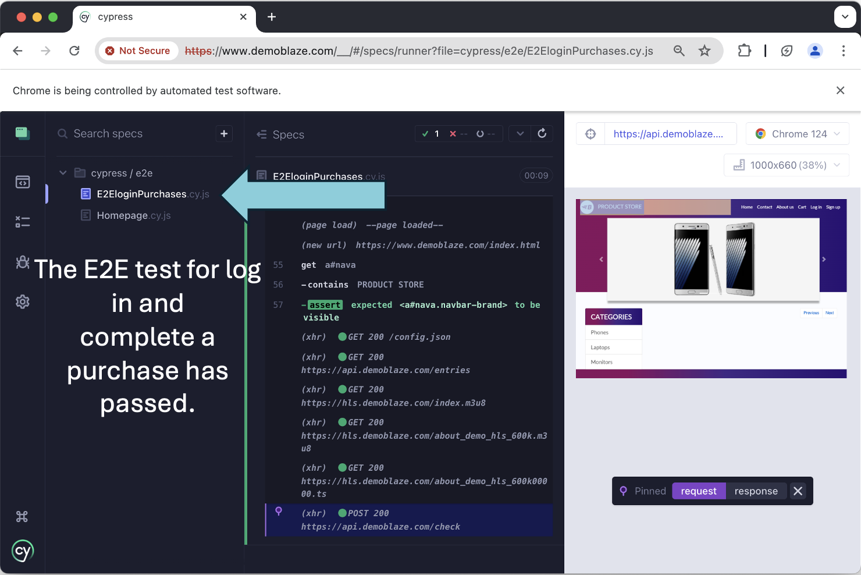Open Cypress settings via the gear icon
This screenshot has width=861, height=575.
pos(23,301)
